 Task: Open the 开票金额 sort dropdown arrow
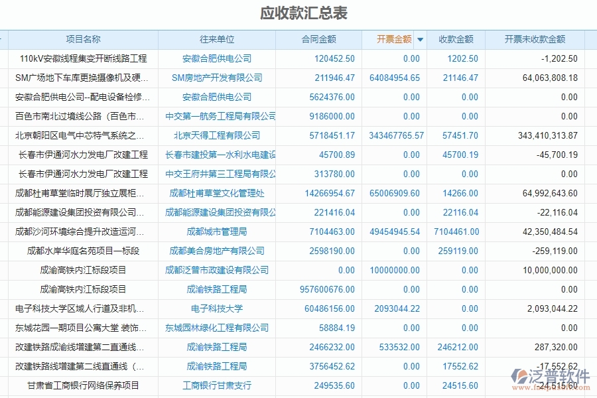point(421,39)
